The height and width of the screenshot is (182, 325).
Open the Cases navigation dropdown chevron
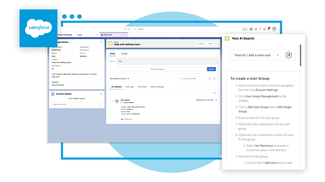(x=97, y=35)
